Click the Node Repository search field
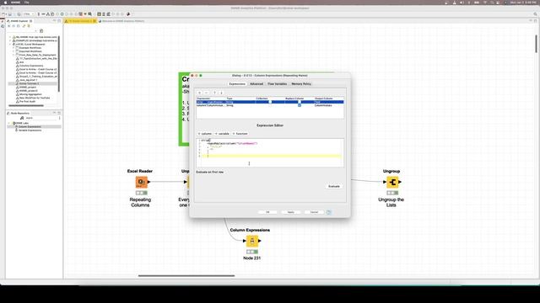The width and height of the screenshot is (540, 303). [40, 118]
